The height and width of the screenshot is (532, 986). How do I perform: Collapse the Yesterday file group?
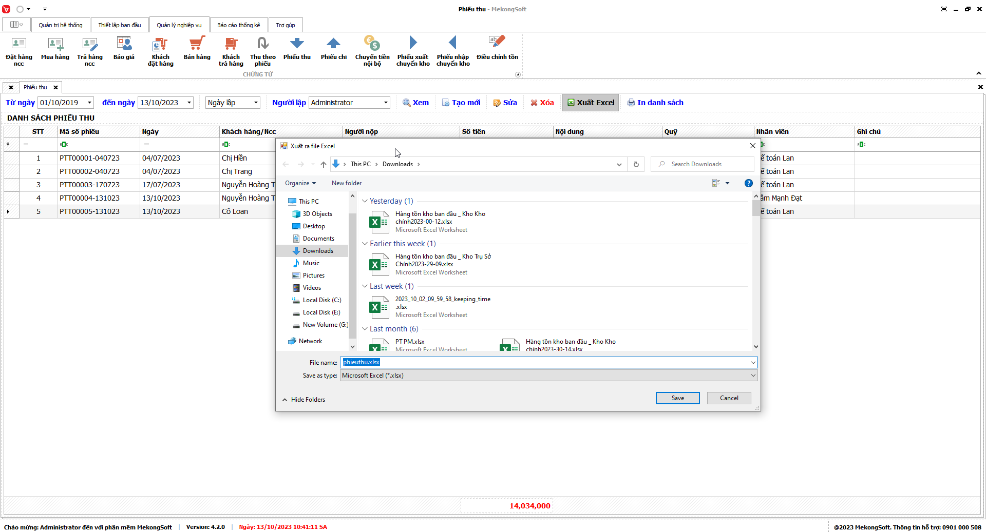[365, 201]
